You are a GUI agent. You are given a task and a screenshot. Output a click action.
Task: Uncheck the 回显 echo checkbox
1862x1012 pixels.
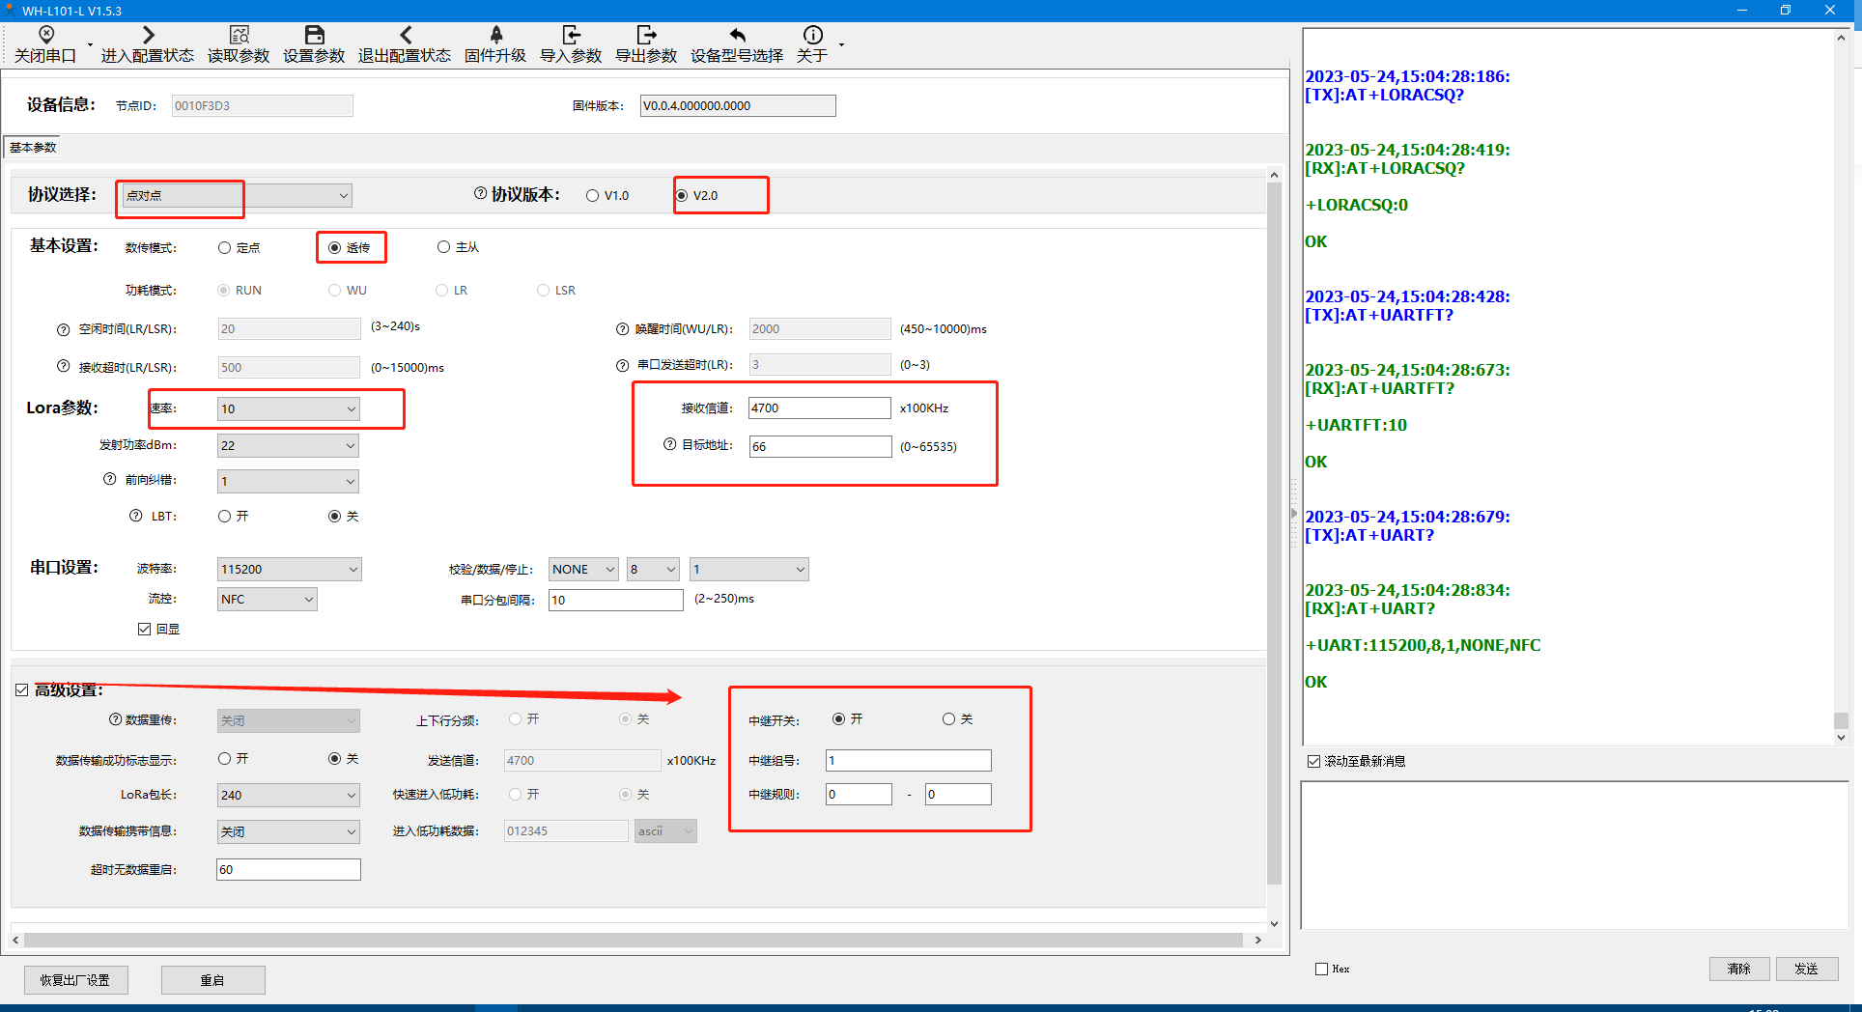point(145,630)
